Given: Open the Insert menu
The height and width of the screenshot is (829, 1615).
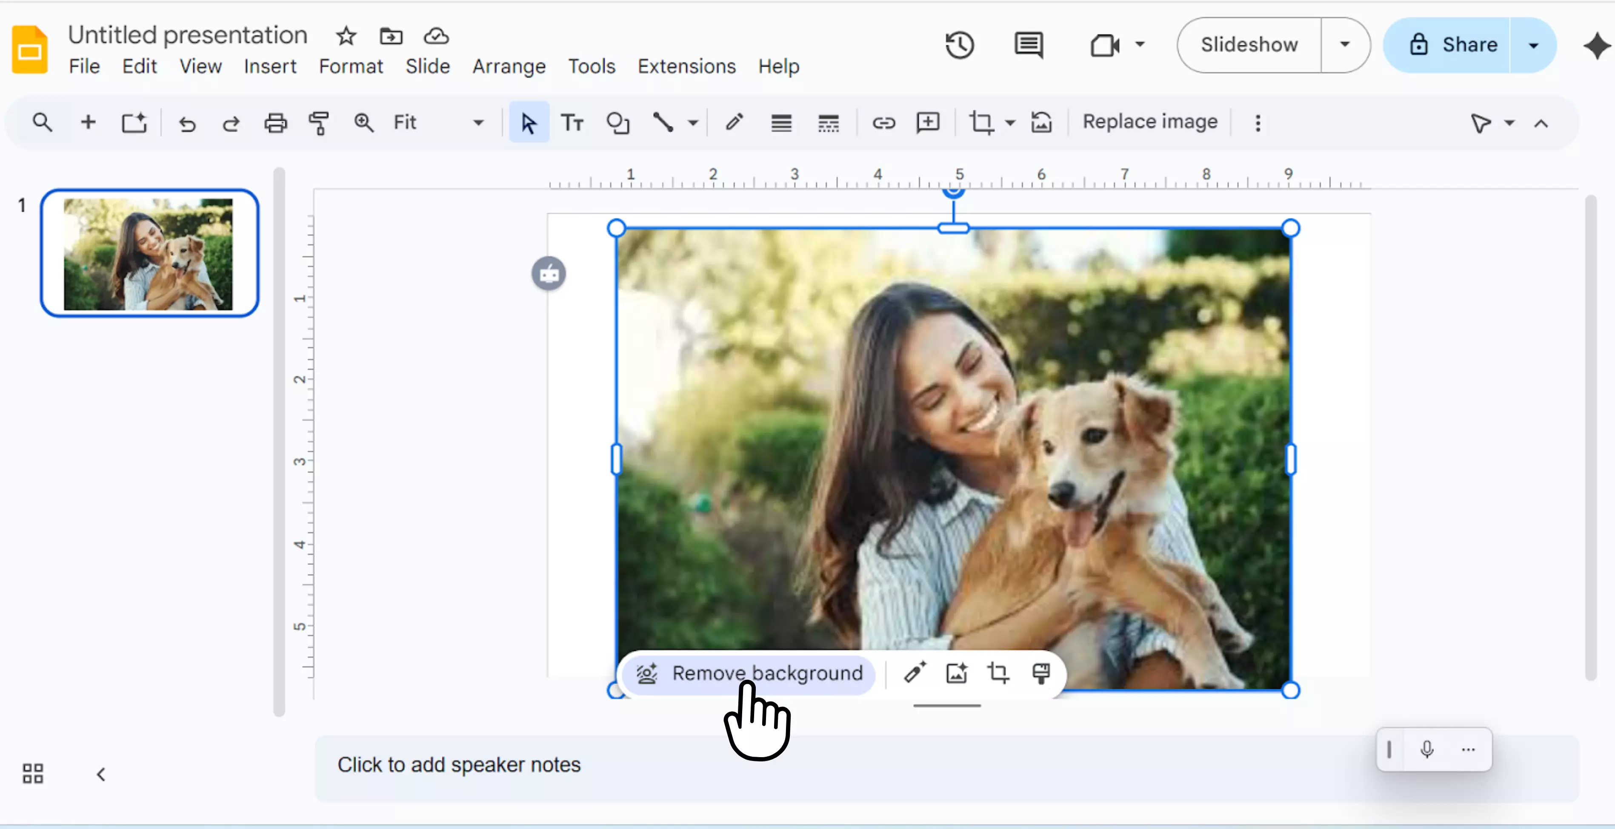Looking at the screenshot, I should [x=269, y=66].
